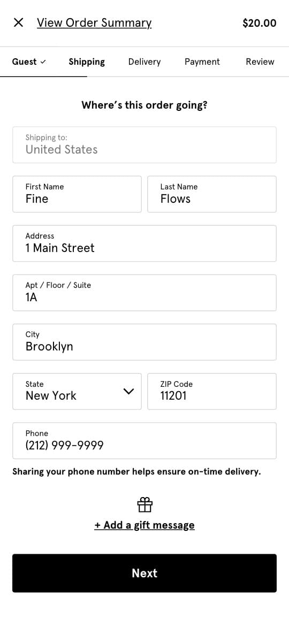This screenshot has width=289, height=626.
Task: Open the Shipping to United States selector
Action: coord(144,145)
